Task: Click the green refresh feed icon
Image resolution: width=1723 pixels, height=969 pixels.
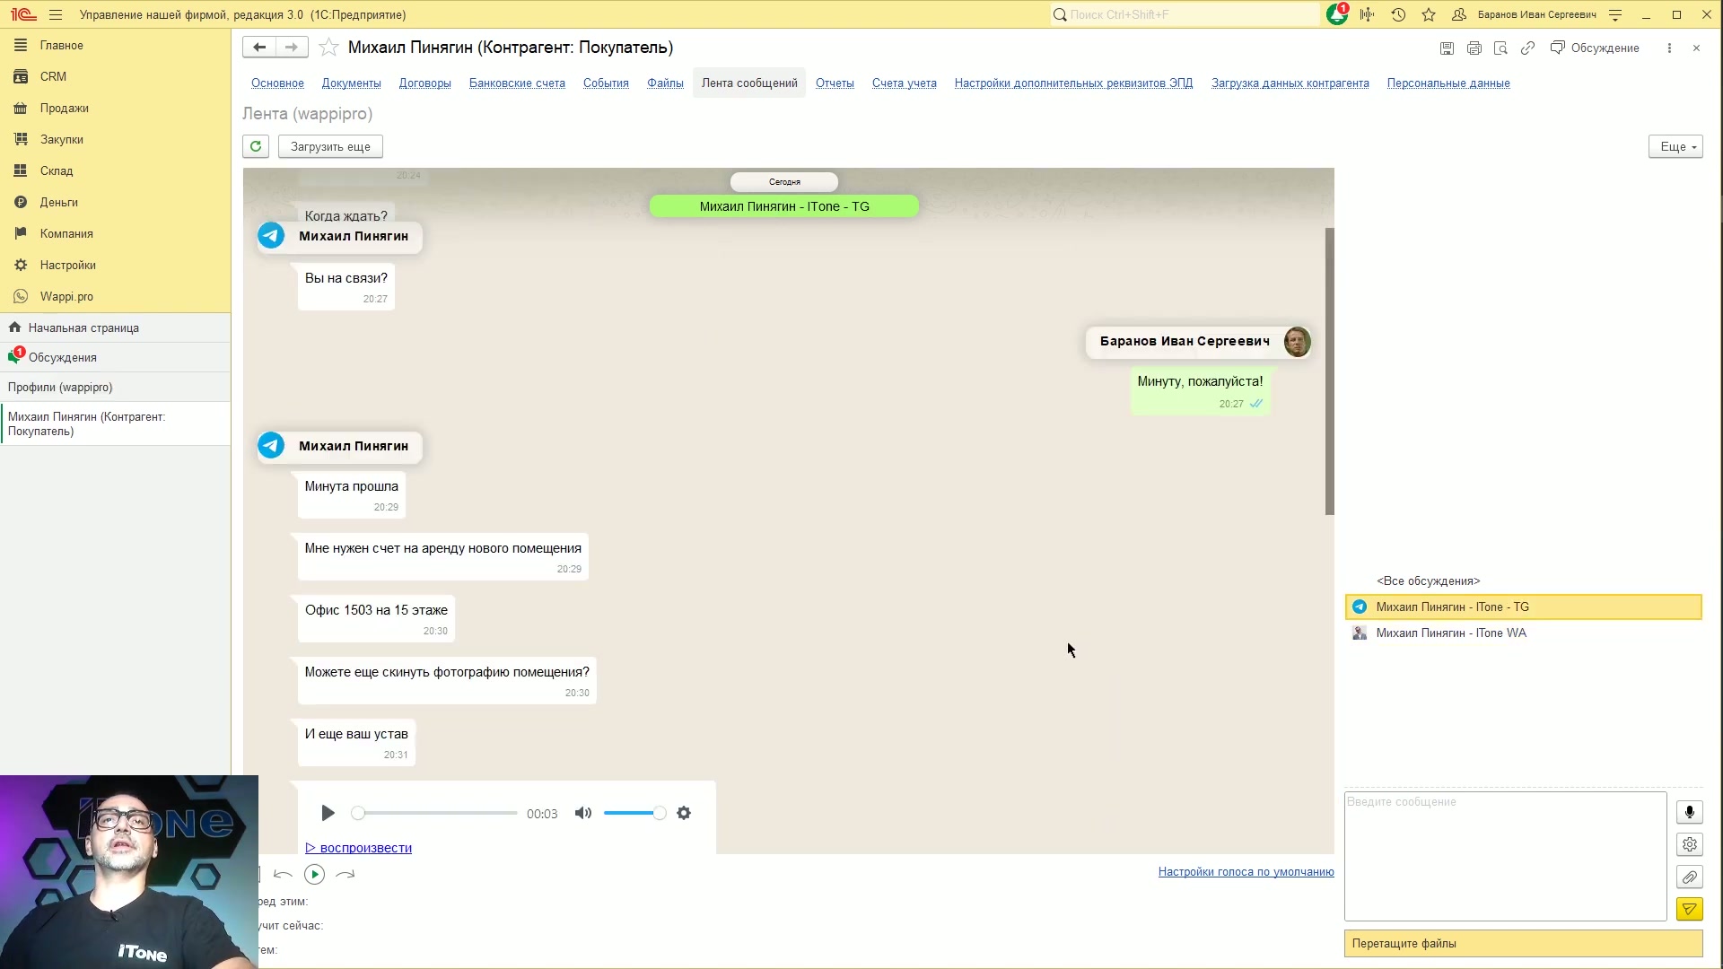Action: (256, 146)
